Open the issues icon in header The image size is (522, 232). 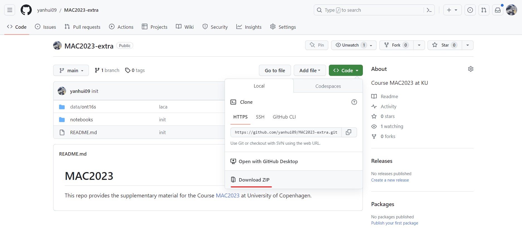pos(470,10)
